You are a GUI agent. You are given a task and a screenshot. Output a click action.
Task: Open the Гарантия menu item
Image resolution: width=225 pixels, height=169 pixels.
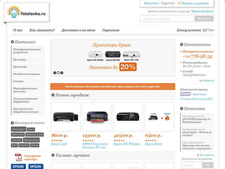(x=111, y=30)
